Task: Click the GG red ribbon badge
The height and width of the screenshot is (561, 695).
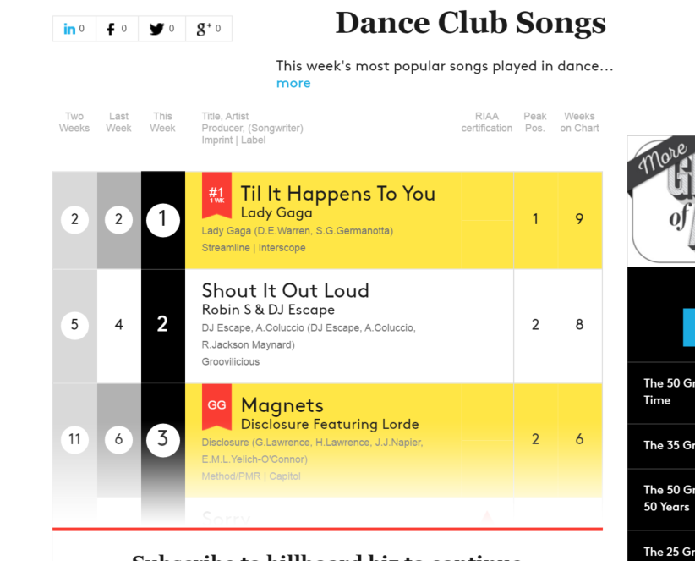Action: click(216, 407)
